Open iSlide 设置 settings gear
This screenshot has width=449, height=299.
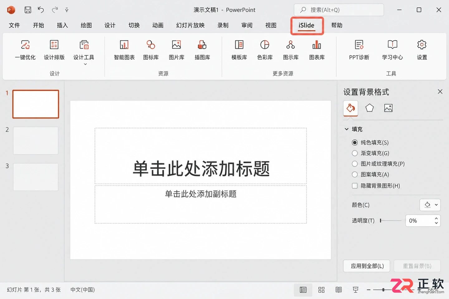(422, 50)
